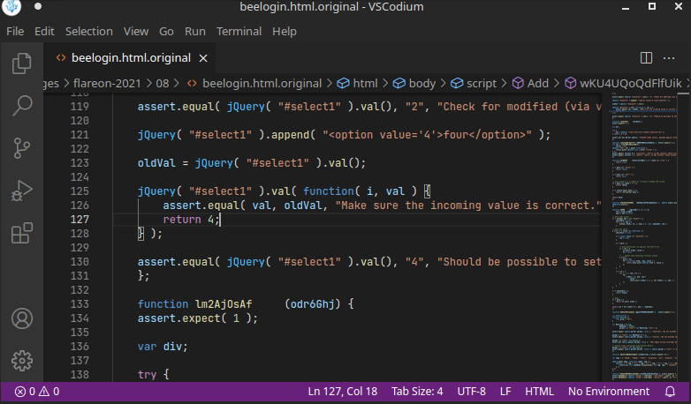Open the Run menu
This screenshot has height=404, width=691.
coord(194,32)
